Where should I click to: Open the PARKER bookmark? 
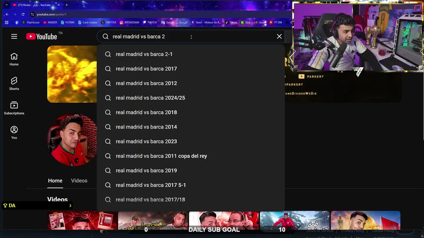point(50,22)
